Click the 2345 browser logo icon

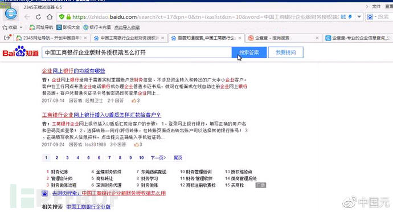click(x=11, y=14)
